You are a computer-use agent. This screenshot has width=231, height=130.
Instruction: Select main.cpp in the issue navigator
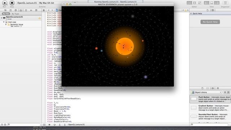pyautogui.click(x=12, y=22)
